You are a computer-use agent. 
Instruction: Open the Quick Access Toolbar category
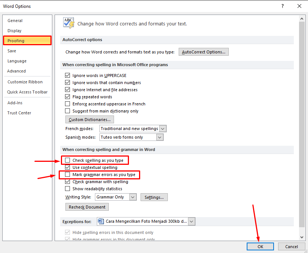point(27,92)
